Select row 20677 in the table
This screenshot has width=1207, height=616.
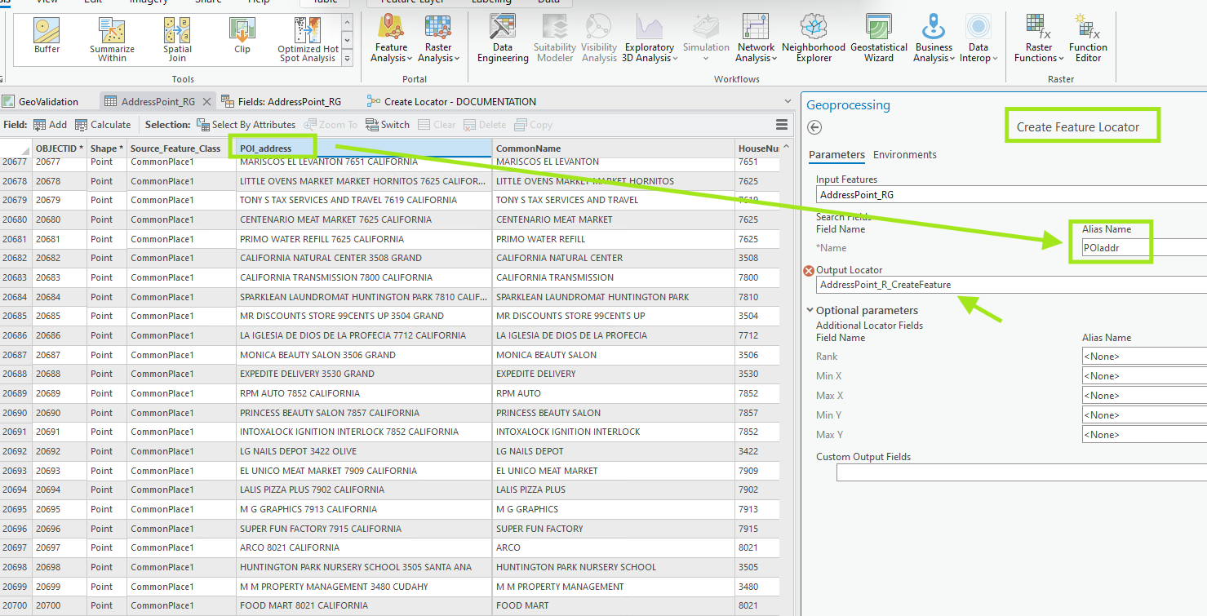(x=16, y=162)
